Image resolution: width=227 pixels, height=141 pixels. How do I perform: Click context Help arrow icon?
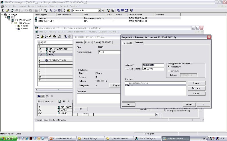(132, 10)
